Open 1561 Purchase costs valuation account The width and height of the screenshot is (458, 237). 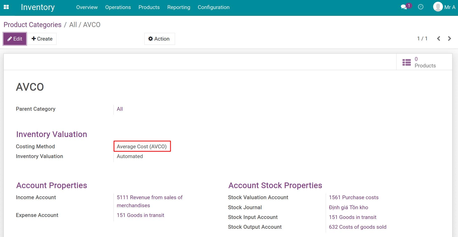coord(354,197)
